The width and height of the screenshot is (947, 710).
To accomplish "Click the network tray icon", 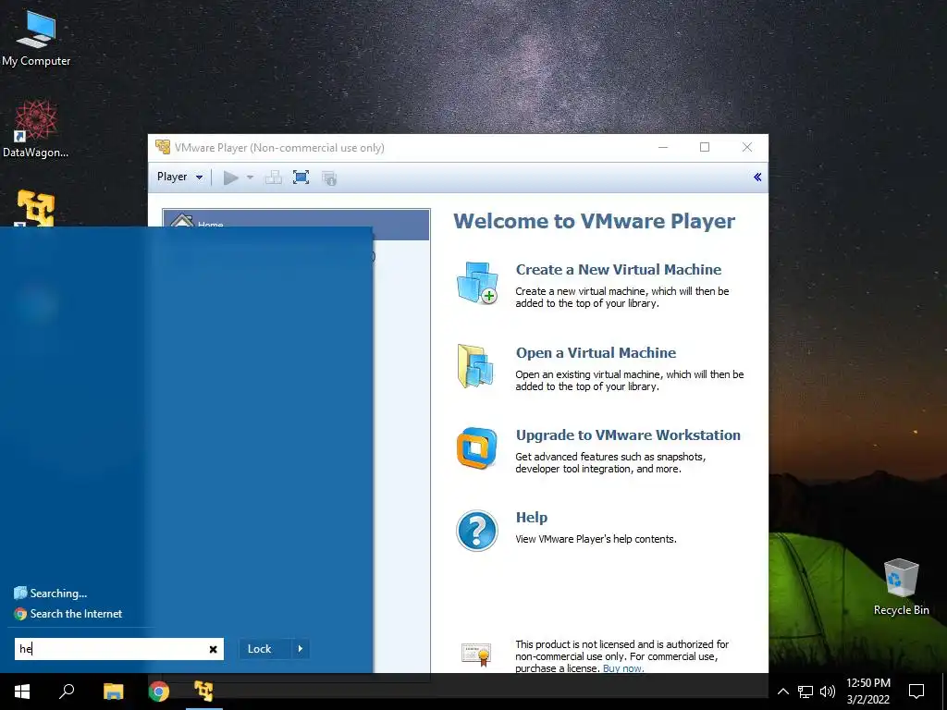I will [x=806, y=692].
